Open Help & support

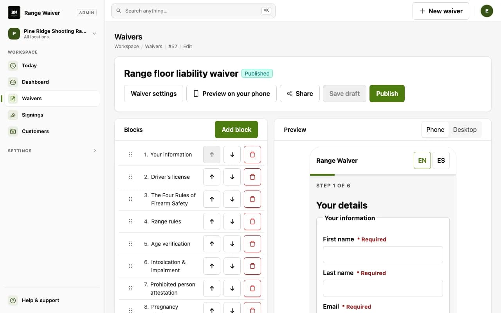click(52, 300)
